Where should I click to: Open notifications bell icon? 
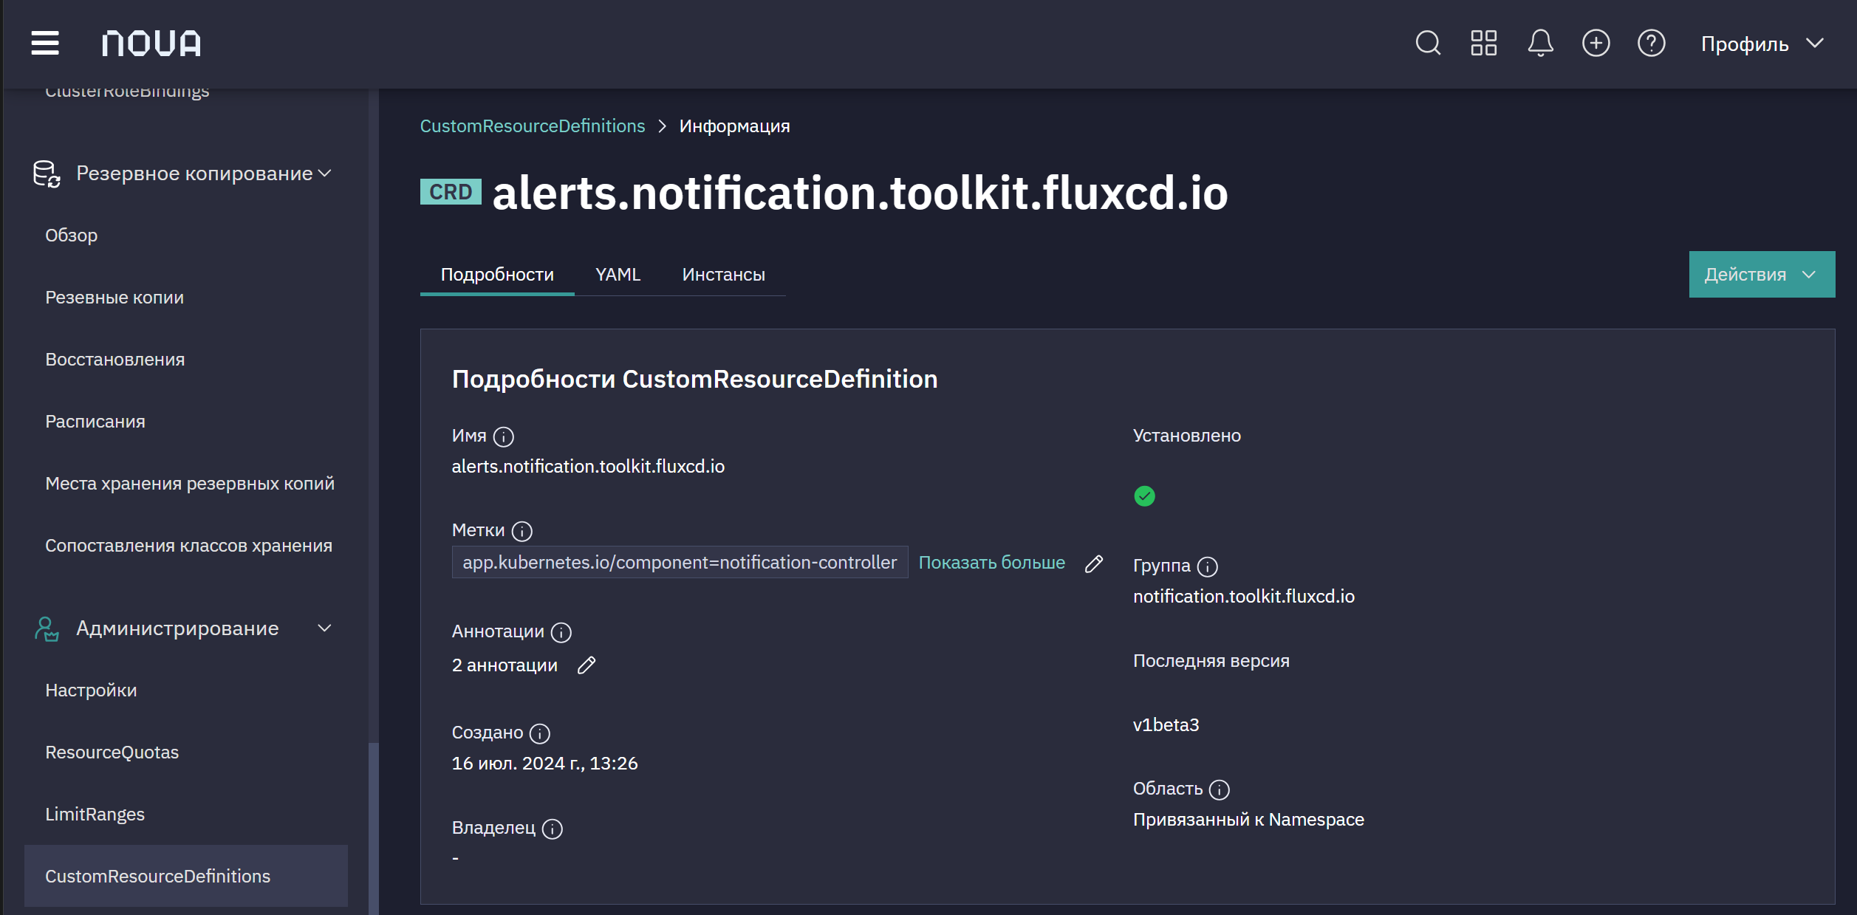pyautogui.click(x=1540, y=43)
